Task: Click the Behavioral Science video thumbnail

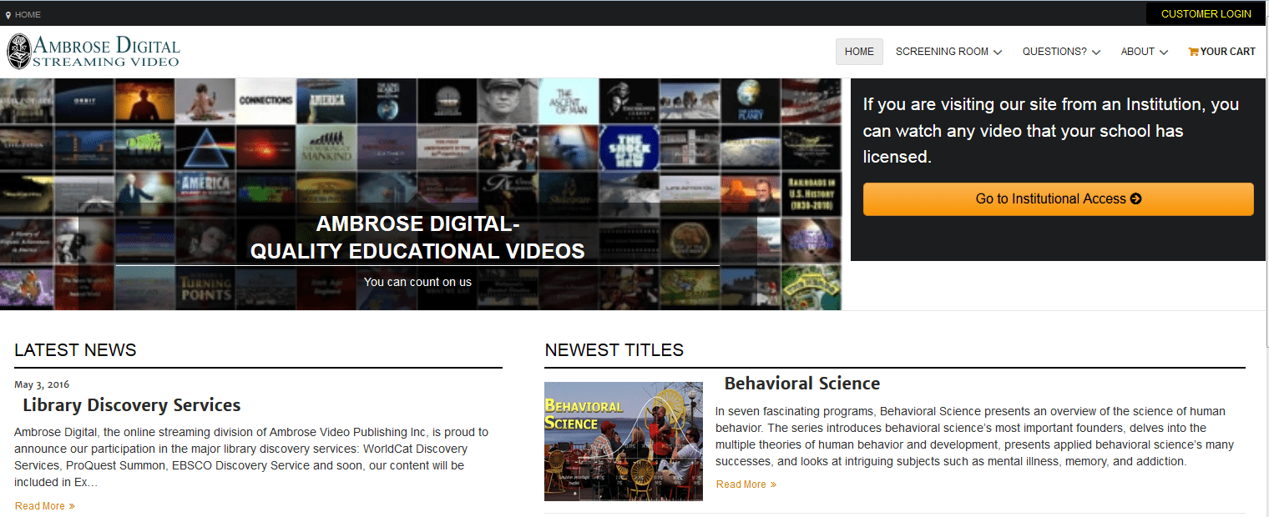Action: click(x=623, y=442)
